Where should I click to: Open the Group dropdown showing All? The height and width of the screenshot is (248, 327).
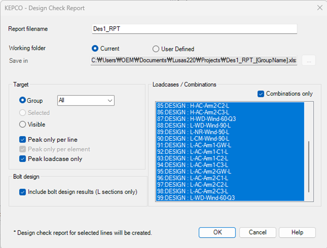pyautogui.click(x=86, y=100)
